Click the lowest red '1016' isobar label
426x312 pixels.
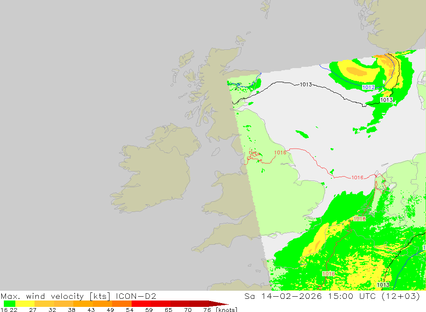328,274
